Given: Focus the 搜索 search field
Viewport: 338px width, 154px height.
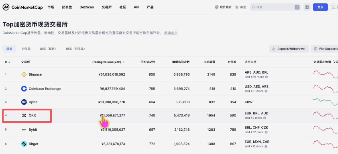Looking at the screenshot, I should point(275,7).
